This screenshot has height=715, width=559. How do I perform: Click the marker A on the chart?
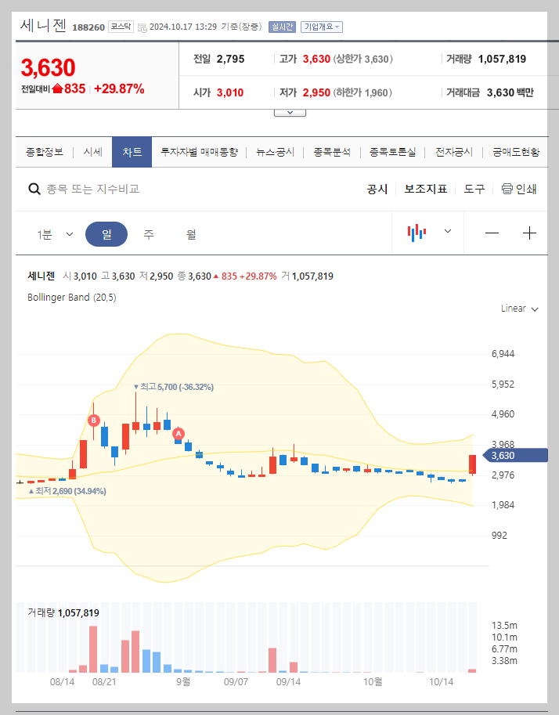[178, 435]
